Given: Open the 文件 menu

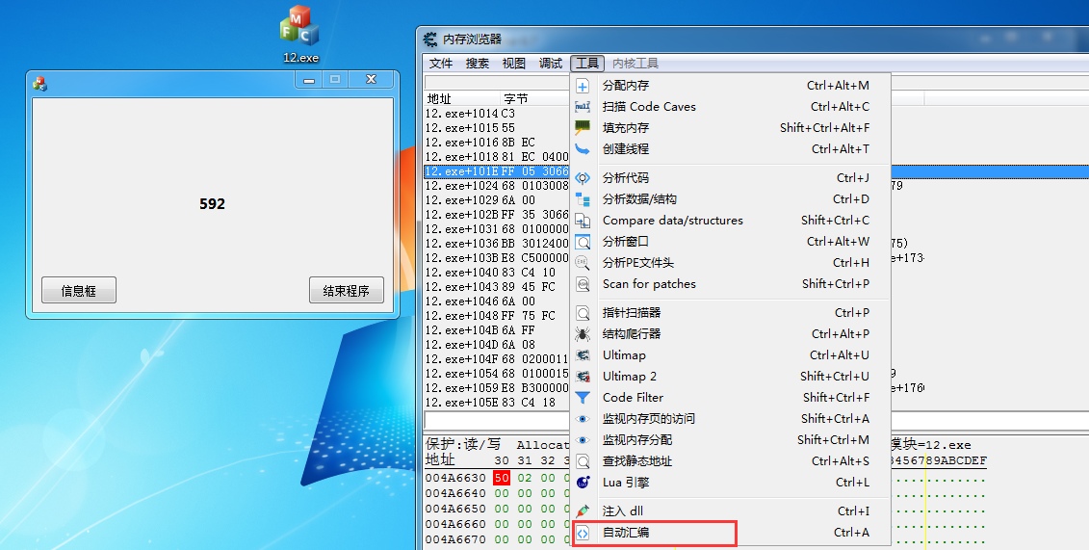Looking at the screenshot, I should [x=440, y=64].
